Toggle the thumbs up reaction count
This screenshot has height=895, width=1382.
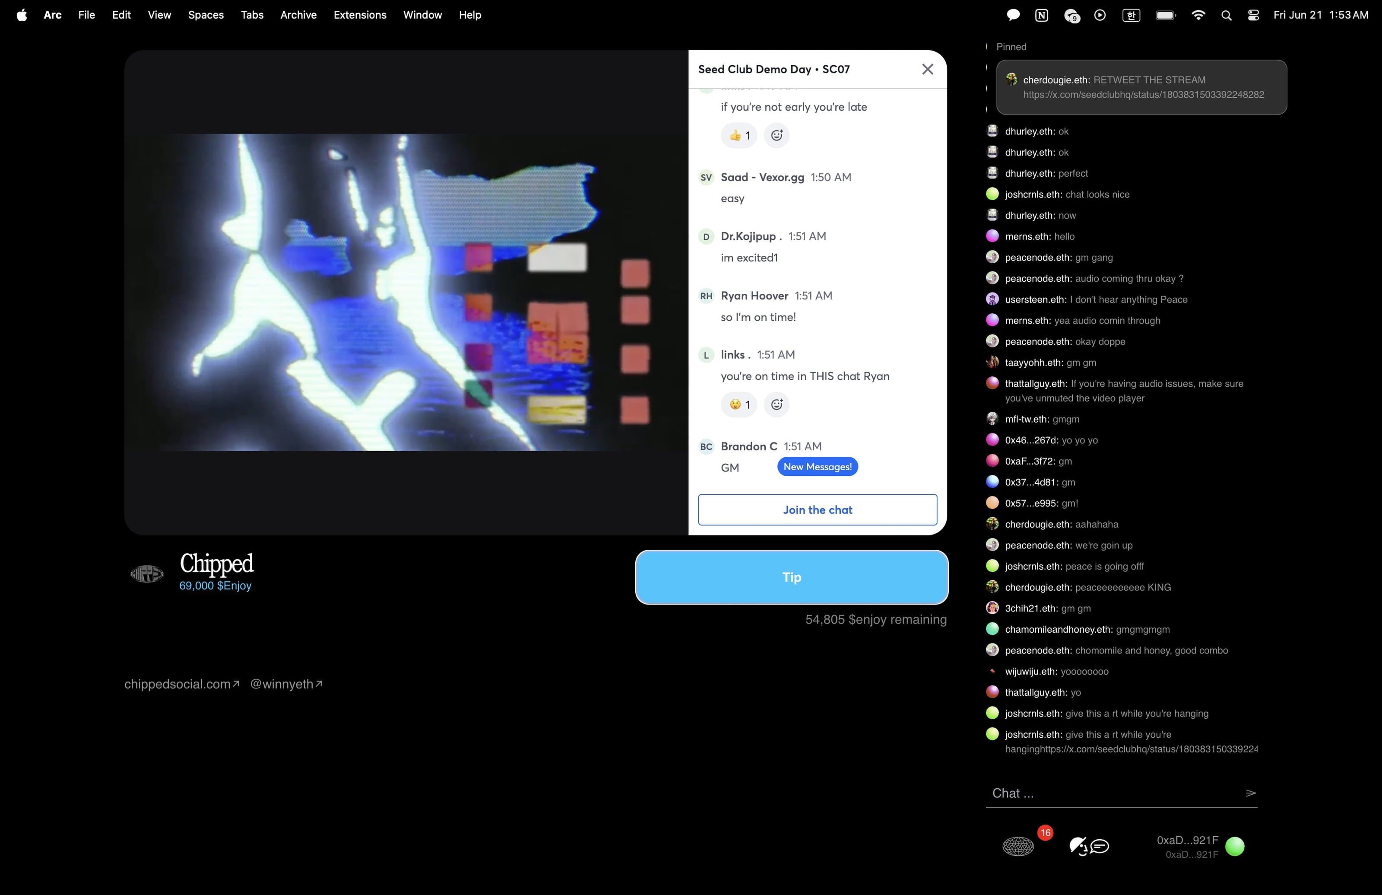[739, 135]
